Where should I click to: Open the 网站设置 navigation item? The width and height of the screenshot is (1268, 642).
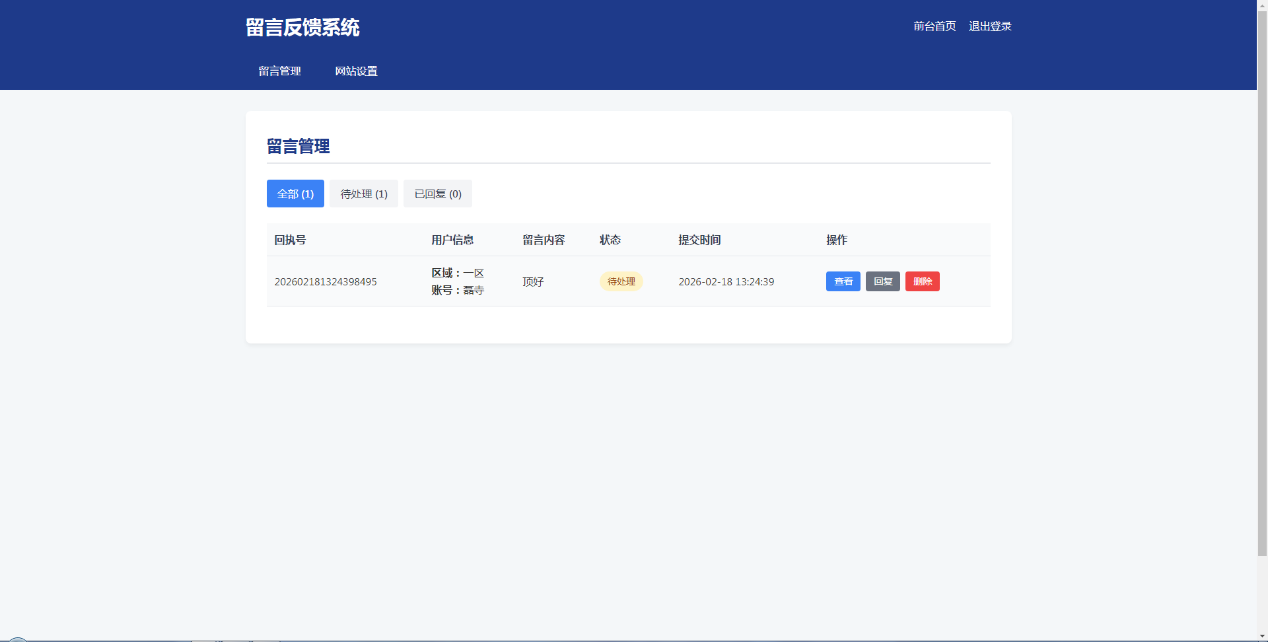[x=356, y=71]
